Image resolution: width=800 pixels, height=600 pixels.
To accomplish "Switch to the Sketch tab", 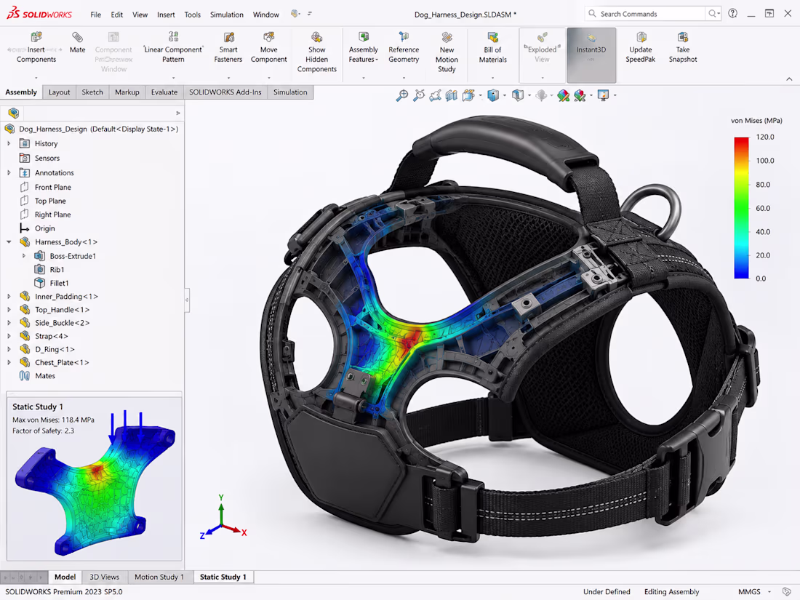I will [x=92, y=92].
